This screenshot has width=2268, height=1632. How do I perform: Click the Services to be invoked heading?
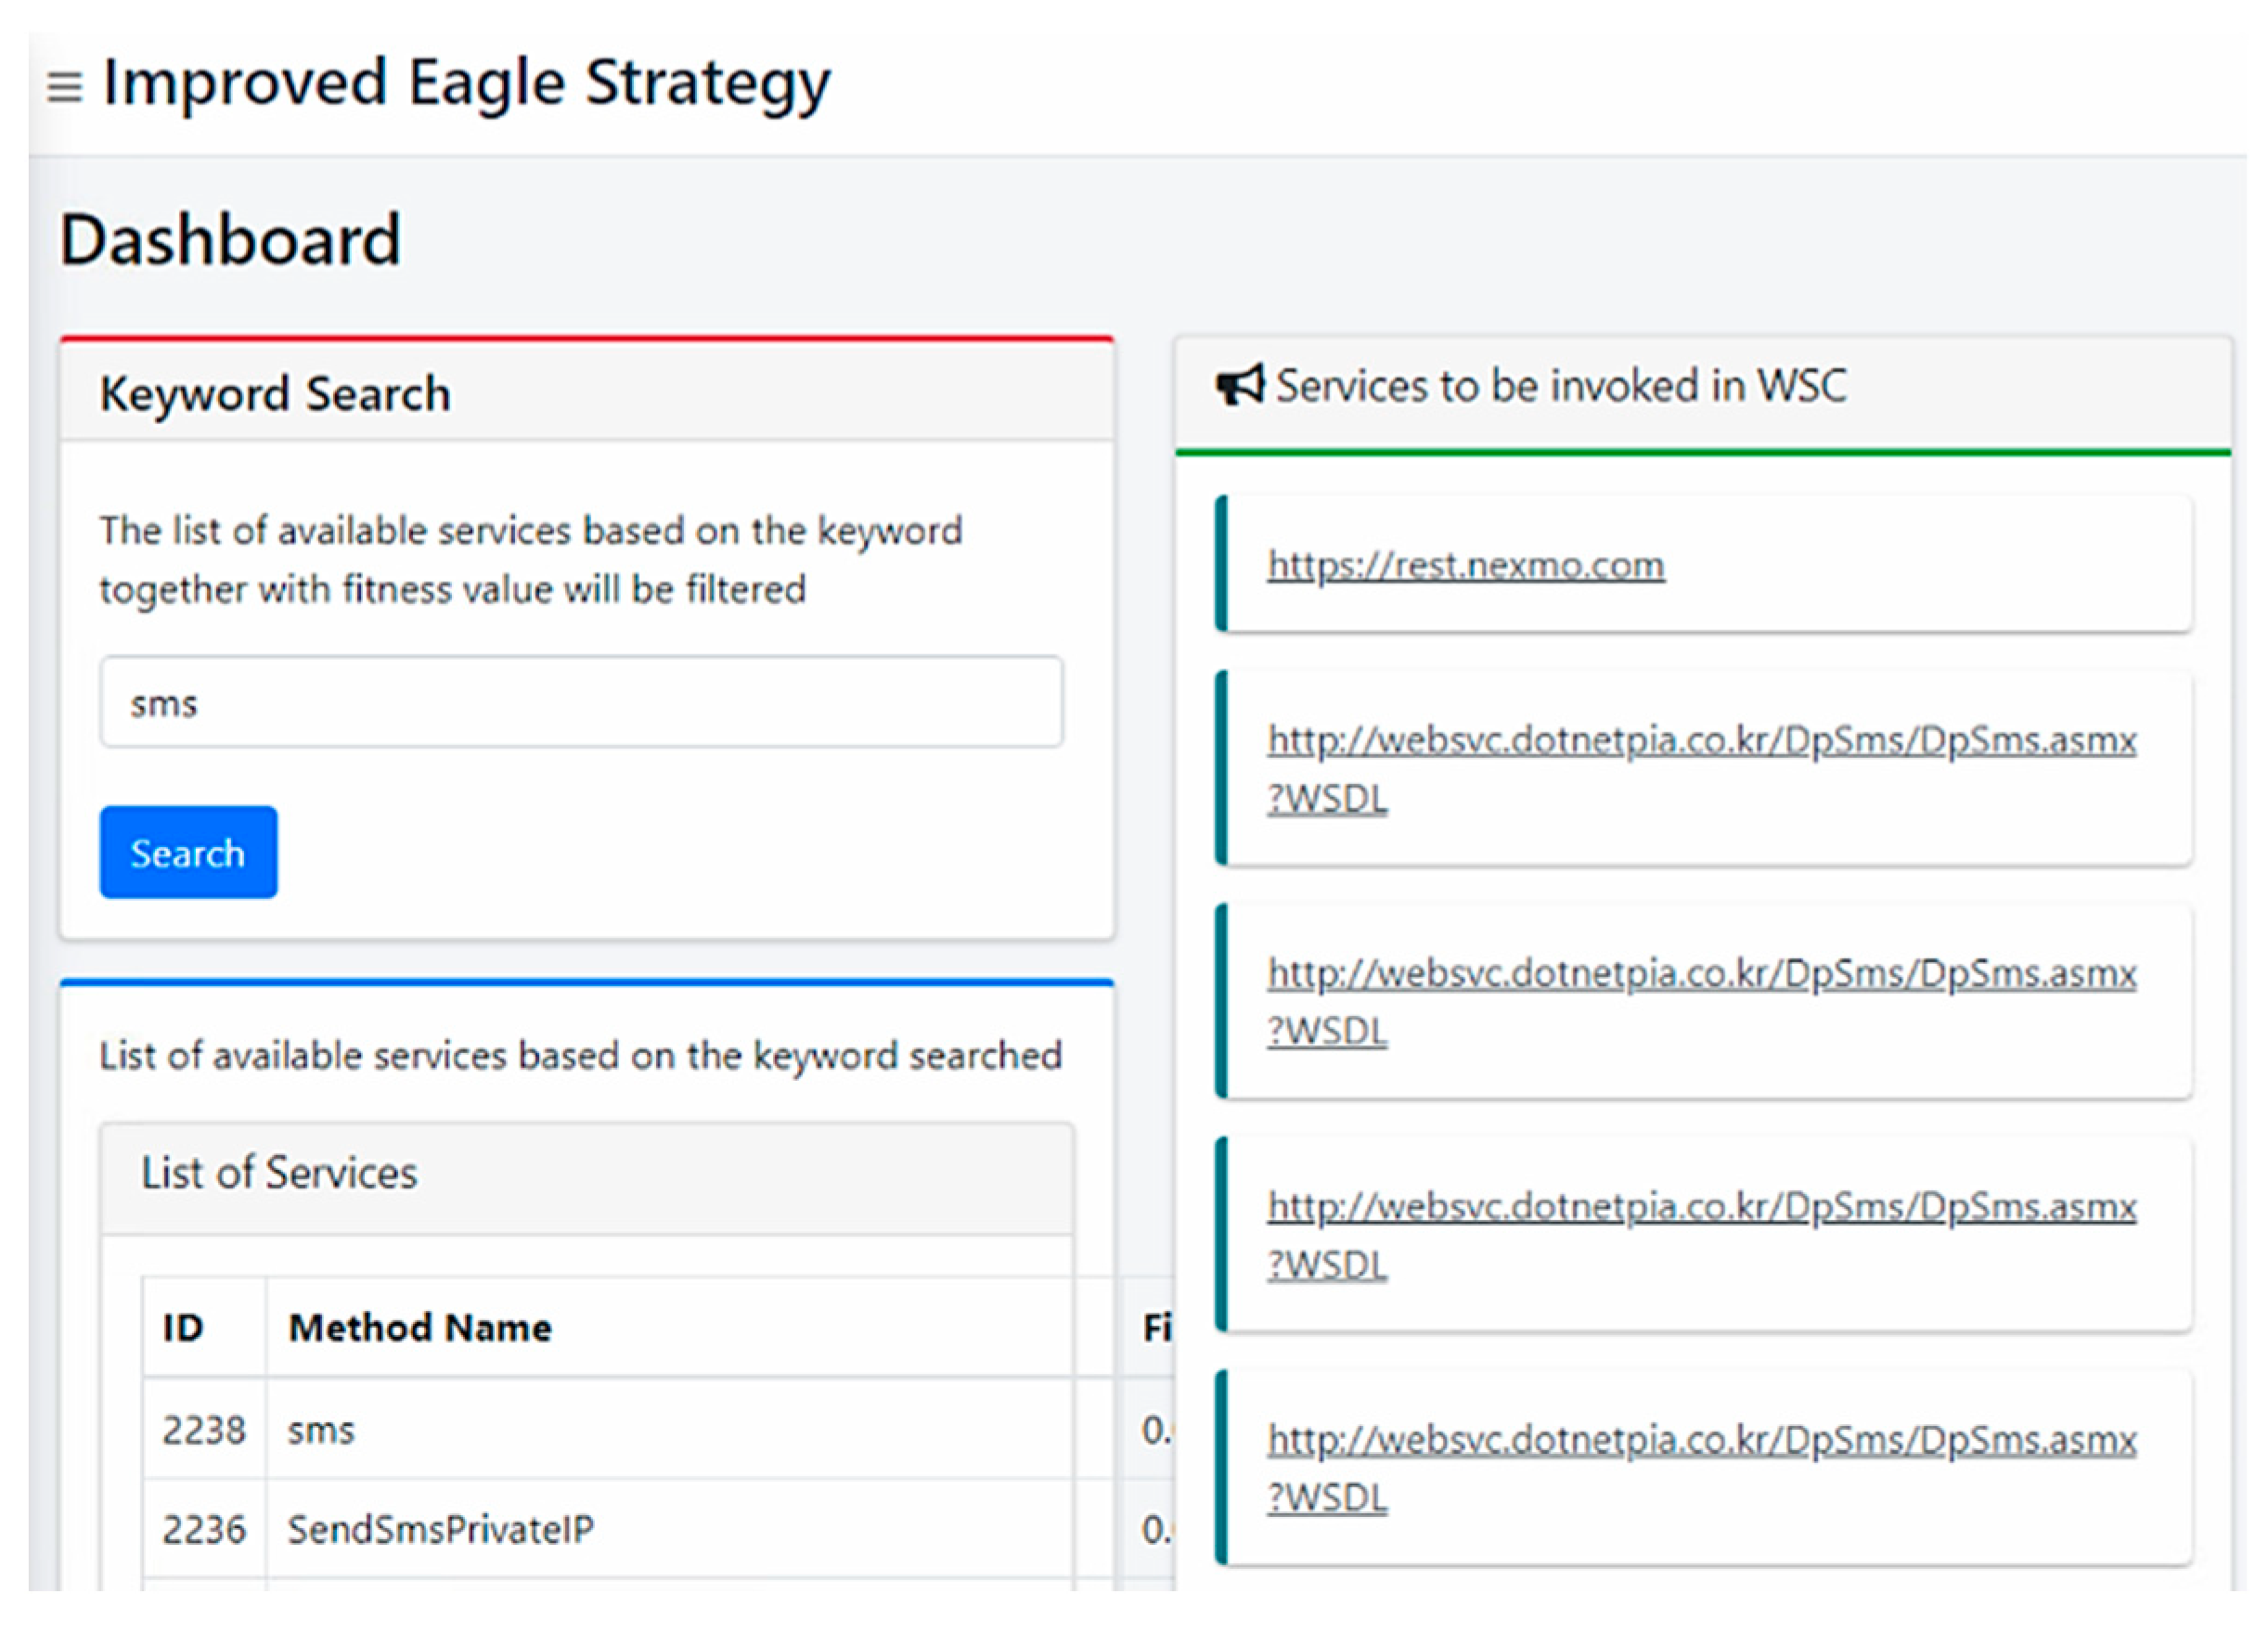pyautogui.click(x=1560, y=386)
